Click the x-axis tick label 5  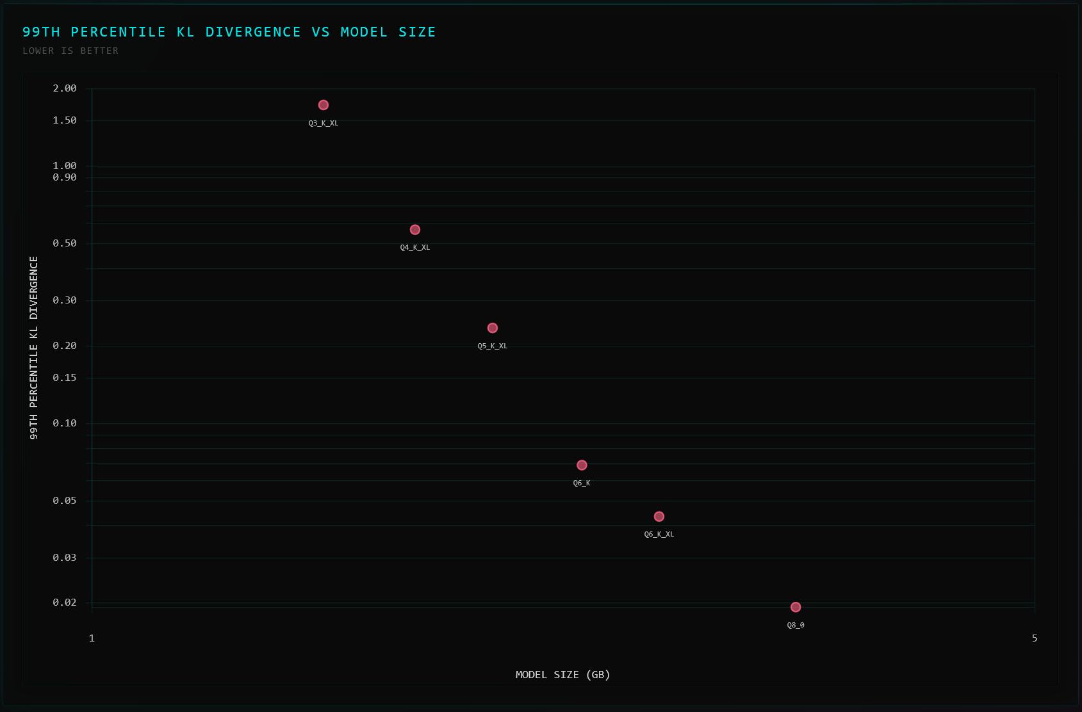pos(1035,638)
